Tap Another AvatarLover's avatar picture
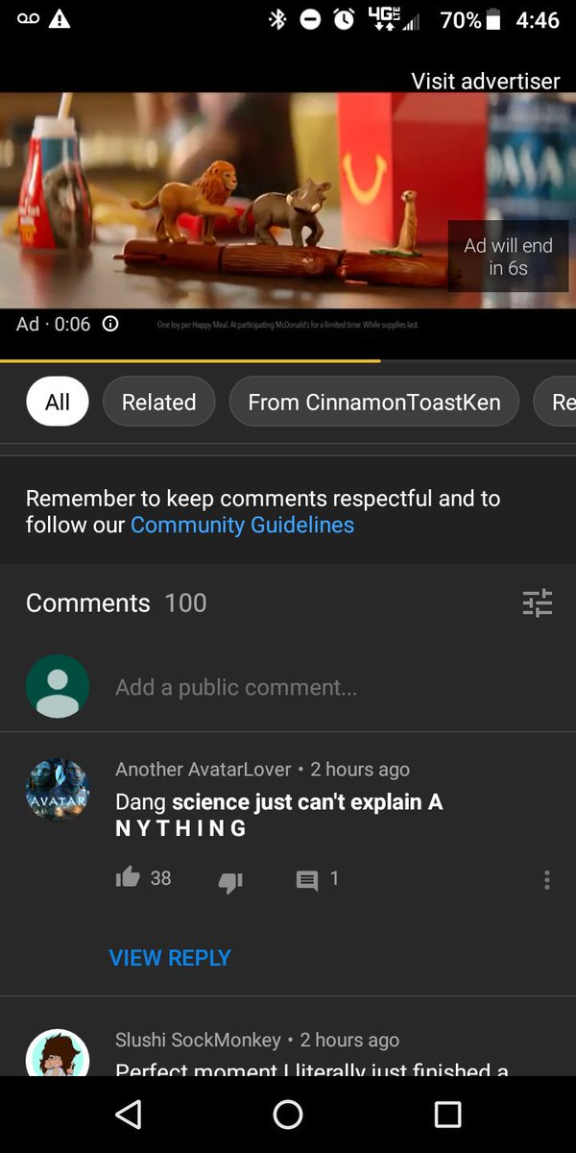Image resolution: width=576 pixels, height=1153 pixels. (x=58, y=790)
